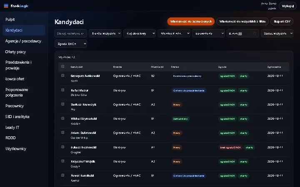Go to Pulpit in the sidebar
Screen dimensions: 300x187
click(x=24, y=20)
